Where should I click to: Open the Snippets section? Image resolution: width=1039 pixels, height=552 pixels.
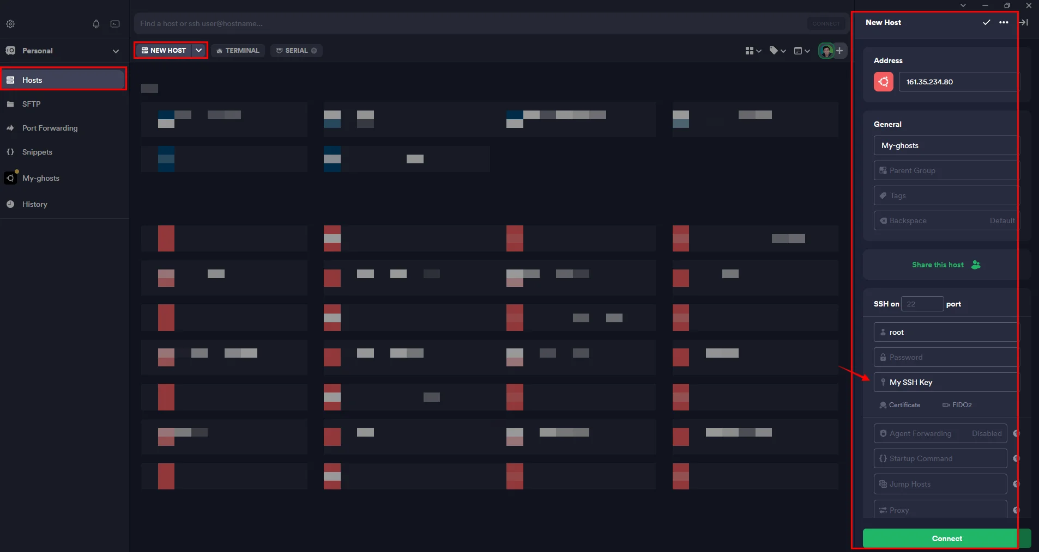pyautogui.click(x=37, y=152)
